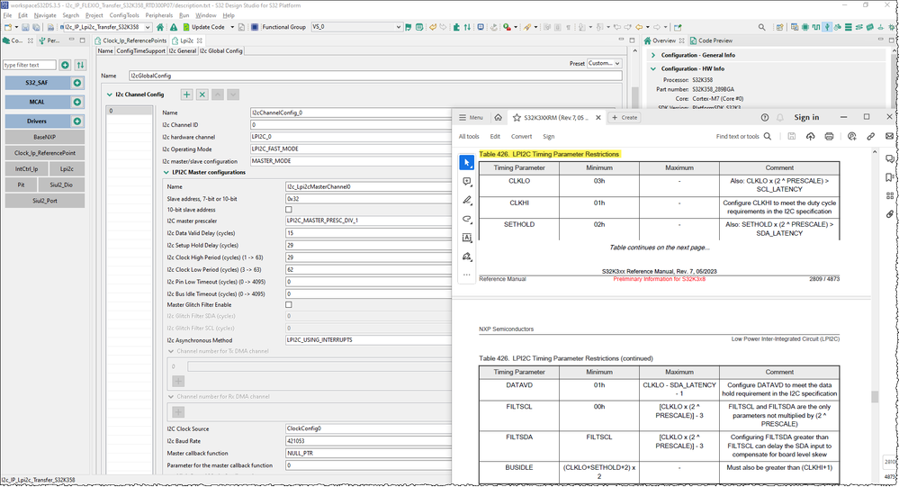Open Update Code dropdown arrow
The height and width of the screenshot is (487, 899).
pos(232,27)
